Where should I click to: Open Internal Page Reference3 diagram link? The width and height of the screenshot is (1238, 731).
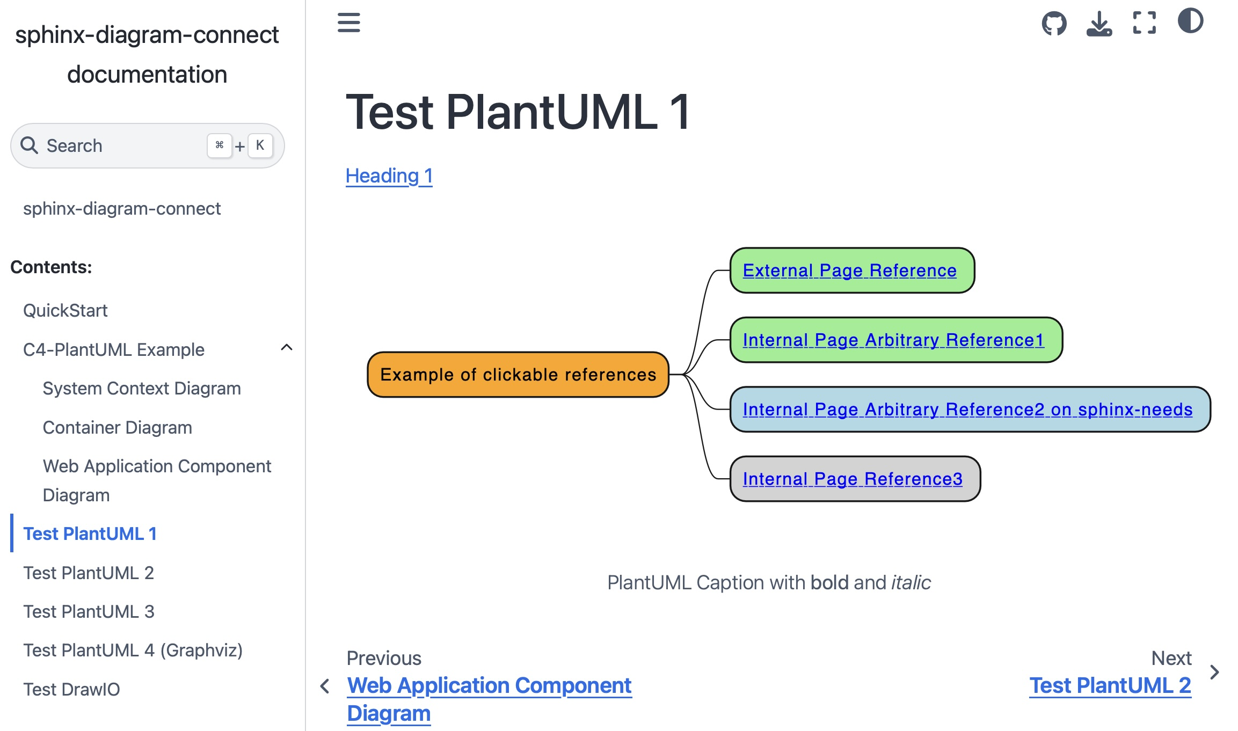coord(852,479)
